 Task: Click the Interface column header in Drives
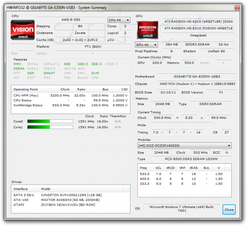coord(25,189)
